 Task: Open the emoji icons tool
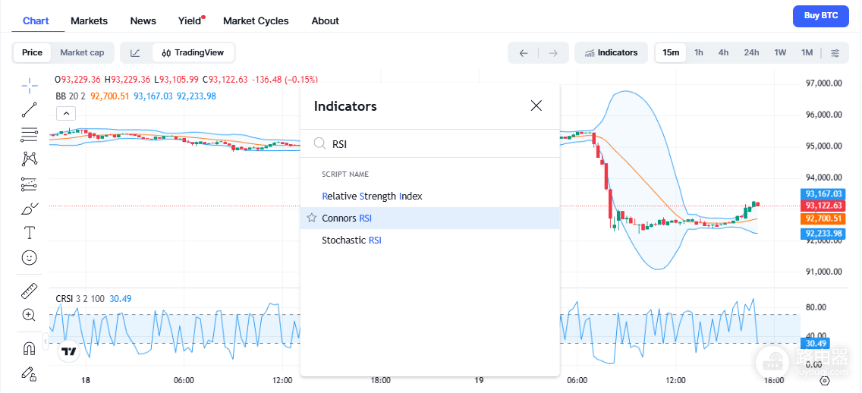[x=30, y=257]
